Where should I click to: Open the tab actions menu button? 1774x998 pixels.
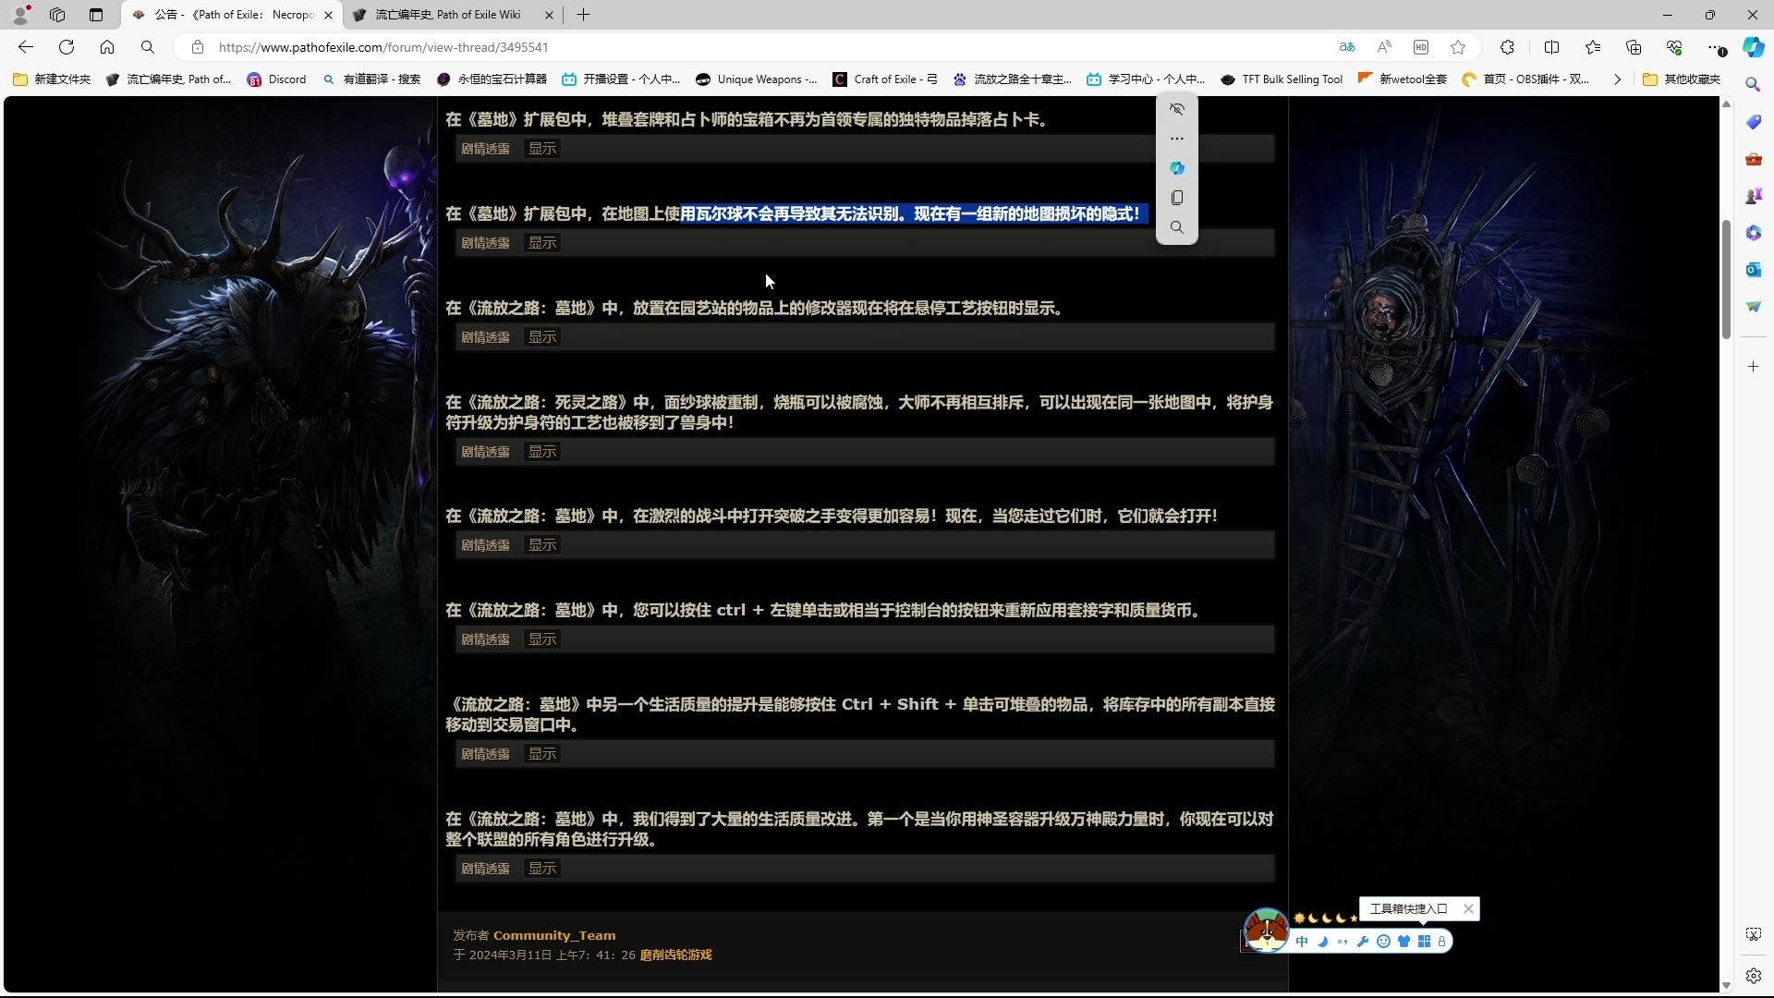[96, 15]
